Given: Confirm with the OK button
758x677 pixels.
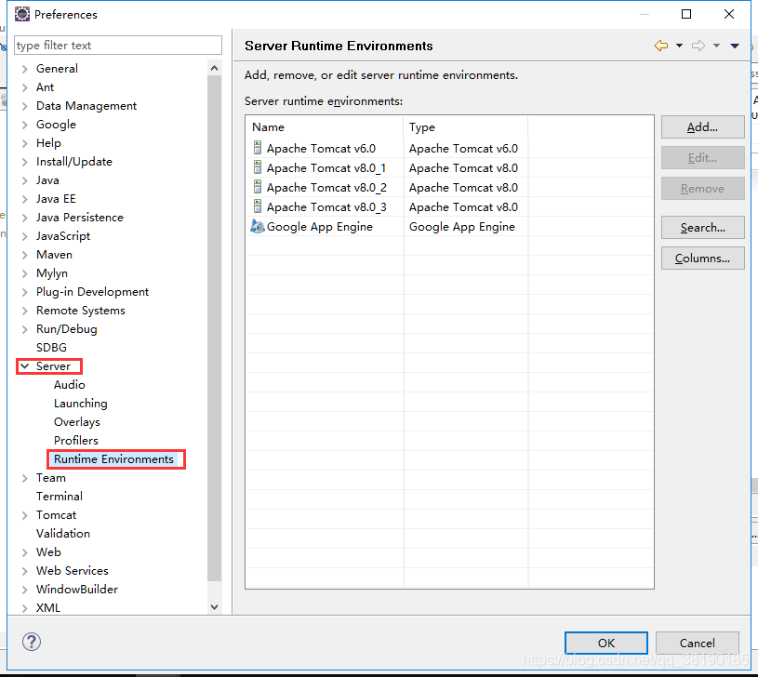Looking at the screenshot, I should (x=606, y=643).
